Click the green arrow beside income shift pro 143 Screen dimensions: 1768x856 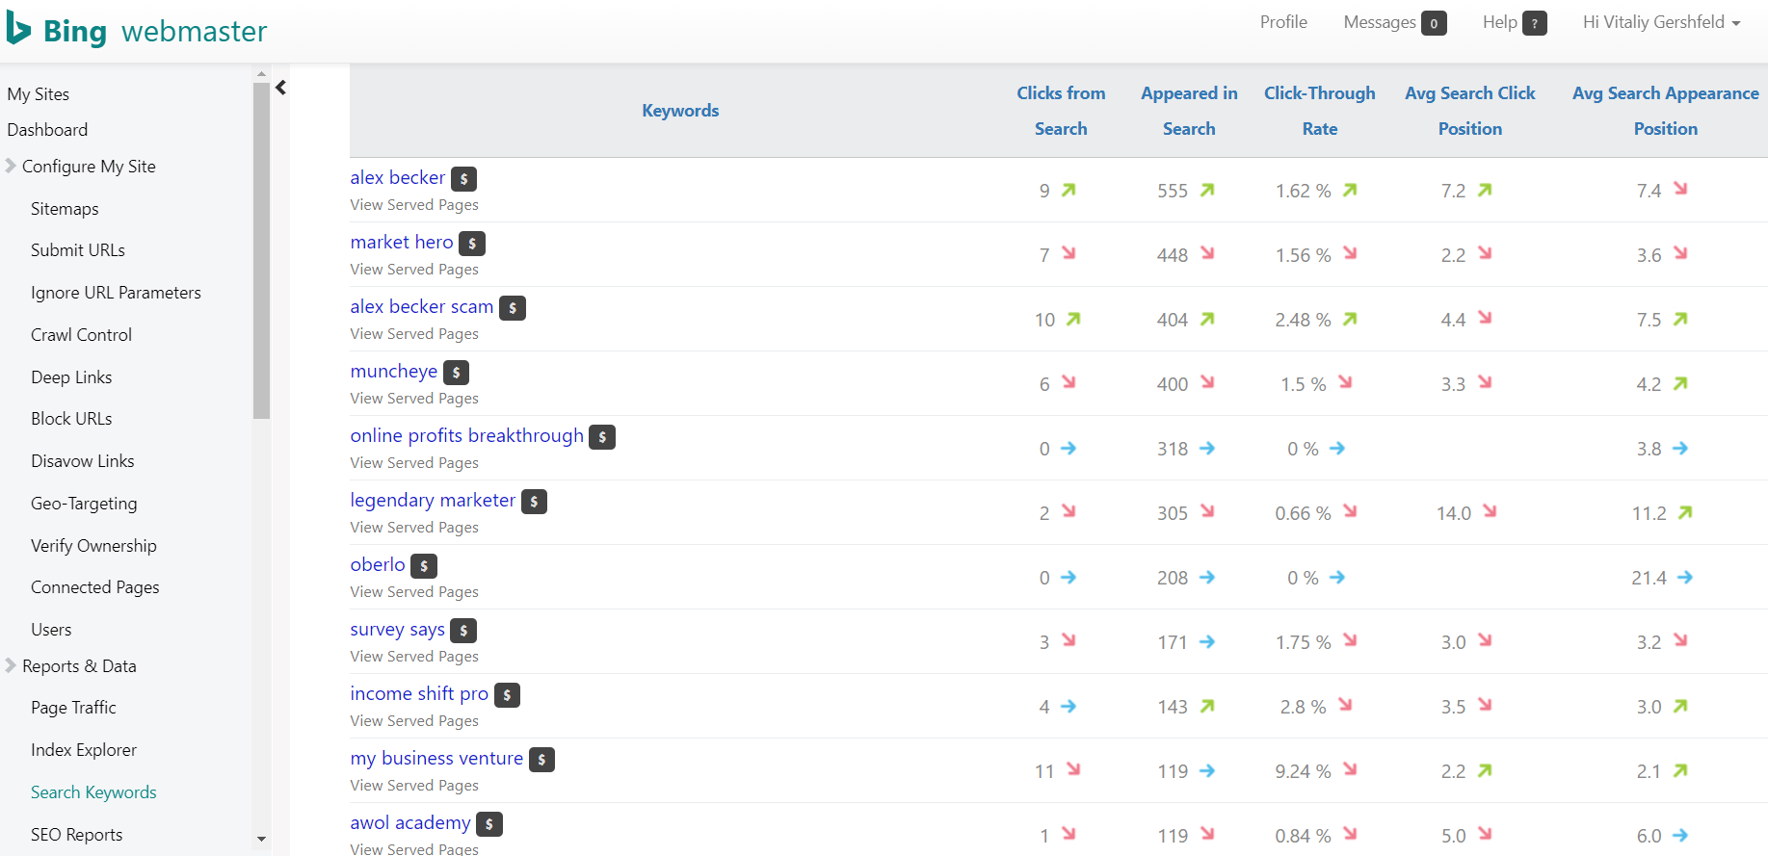pyautogui.click(x=1207, y=706)
